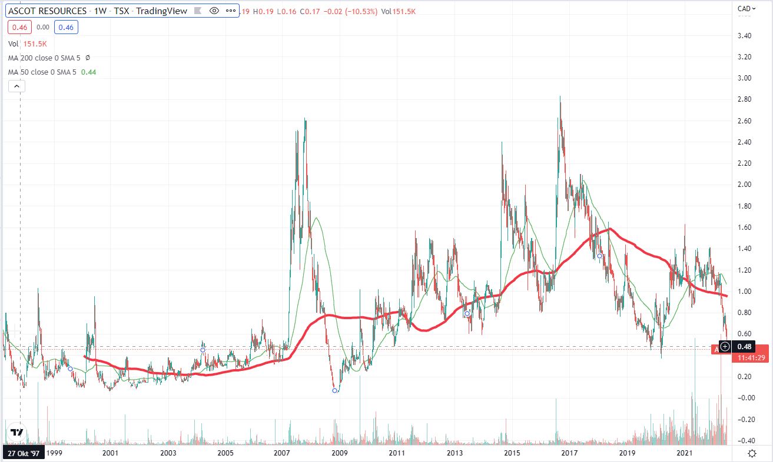Click the 2.00 label on the price axis

pyautogui.click(x=744, y=185)
